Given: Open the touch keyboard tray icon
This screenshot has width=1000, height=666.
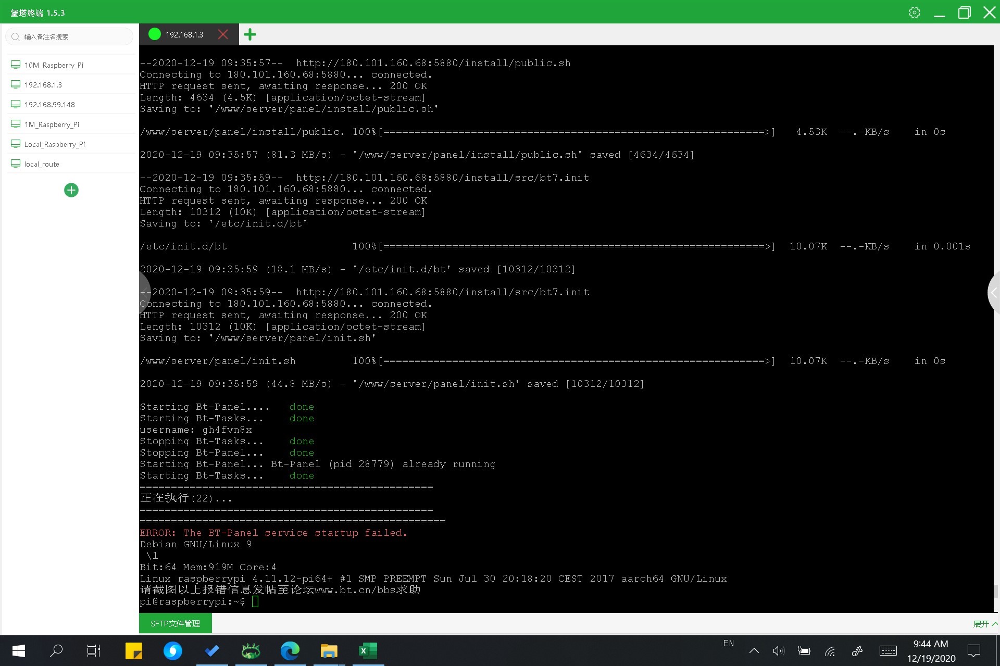Looking at the screenshot, I should pyautogui.click(x=888, y=650).
